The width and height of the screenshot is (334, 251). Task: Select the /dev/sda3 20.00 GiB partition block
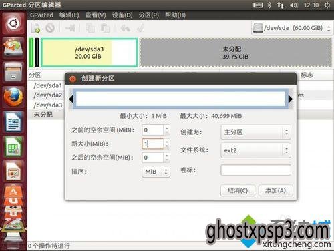point(90,53)
